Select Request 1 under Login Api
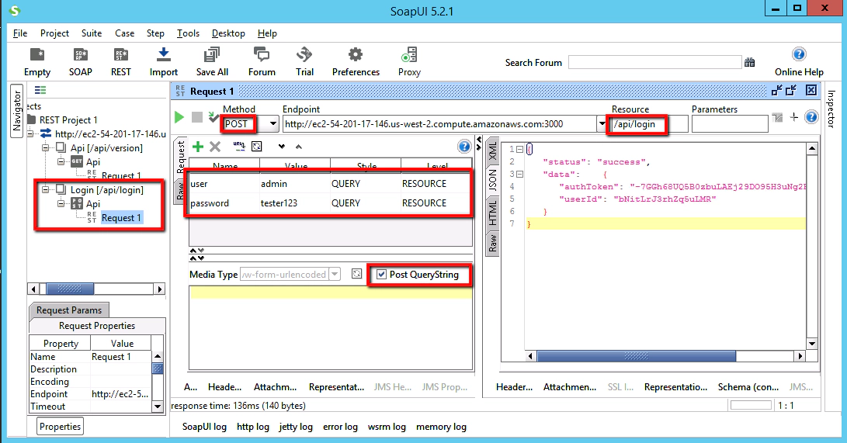 [122, 217]
